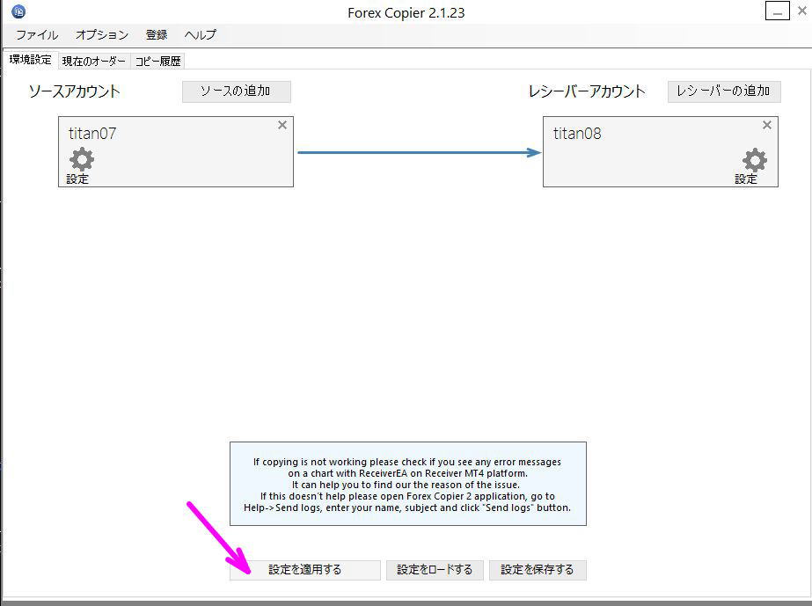
Task: Save settings with 設定を保存する
Action: (x=538, y=569)
